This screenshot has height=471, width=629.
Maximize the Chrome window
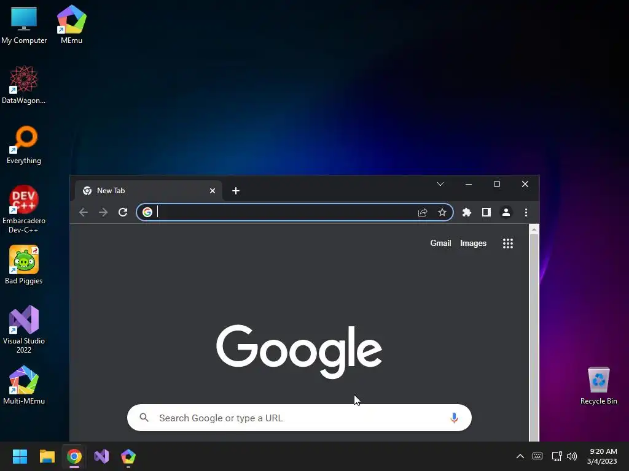(496, 184)
